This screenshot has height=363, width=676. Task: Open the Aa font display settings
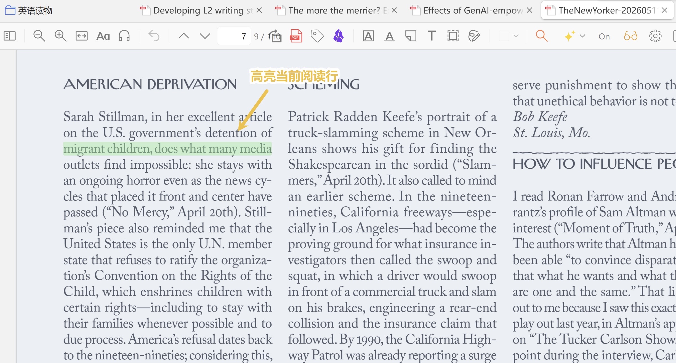(103, 36)
